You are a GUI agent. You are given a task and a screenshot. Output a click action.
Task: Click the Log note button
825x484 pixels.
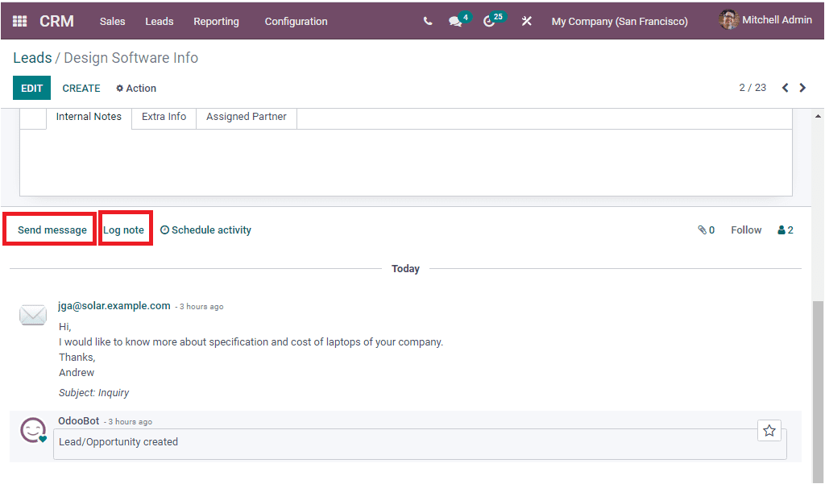pos(125,229)
